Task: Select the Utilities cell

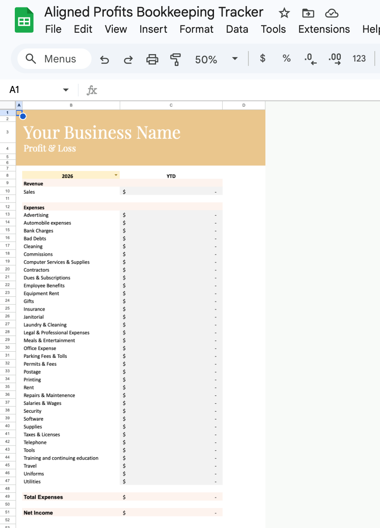Action: [71, 482]
